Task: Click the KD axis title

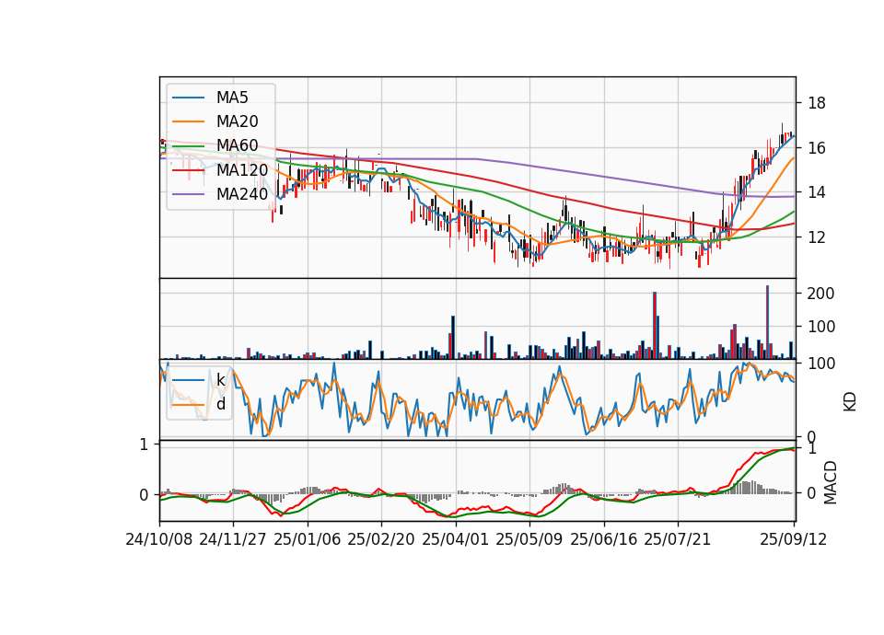Action: 850,402
